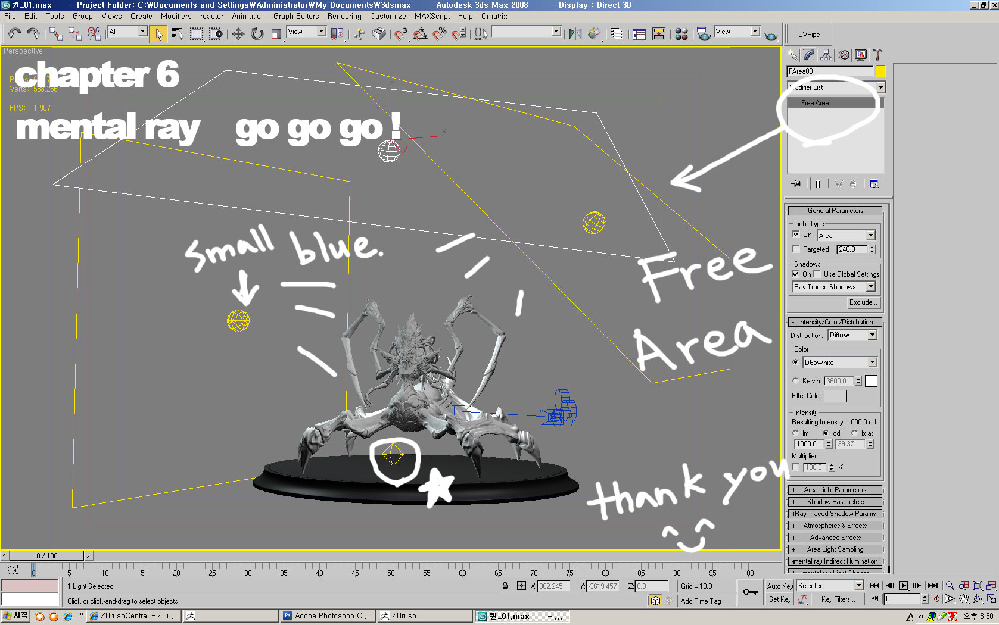The height and width of the screenshot is (625, 999).
Task: Activate the Select Object arrow tool
Action: pos(158,34)
